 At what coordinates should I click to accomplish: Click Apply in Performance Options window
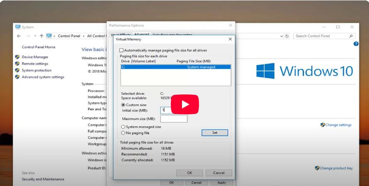click(221, 182)
